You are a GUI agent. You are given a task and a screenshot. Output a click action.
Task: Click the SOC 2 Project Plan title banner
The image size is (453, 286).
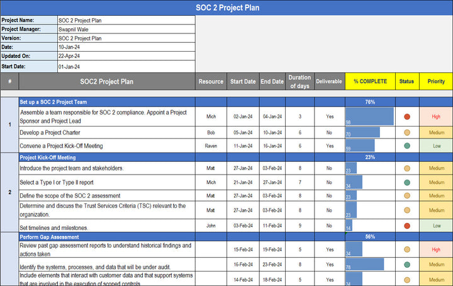tap(226, 8)
